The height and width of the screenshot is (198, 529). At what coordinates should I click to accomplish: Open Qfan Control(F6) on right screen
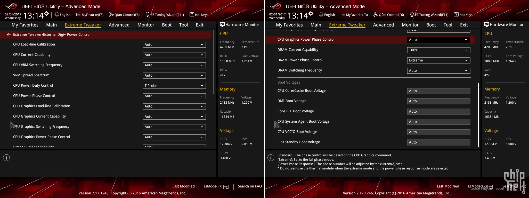(x=389, y=15)
